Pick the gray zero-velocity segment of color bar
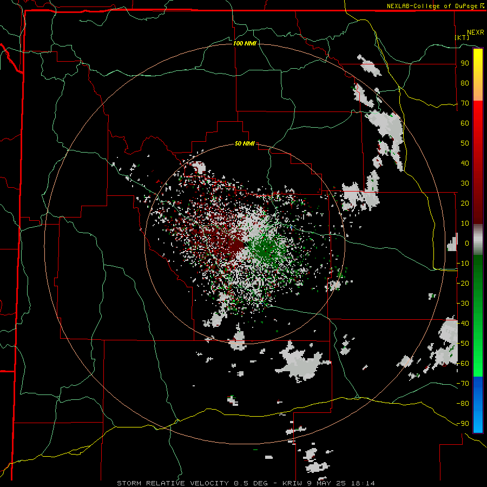The height and width of the screenshot is (487, 487). (478, 240)
